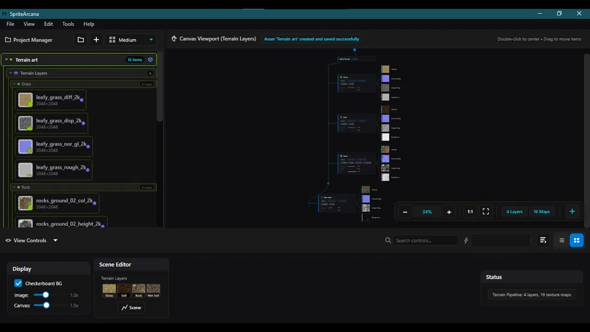This screenshot has width=590, height=332.
Task: Select leafy_grass_nor_gl_2k texture
Action: 53,147
